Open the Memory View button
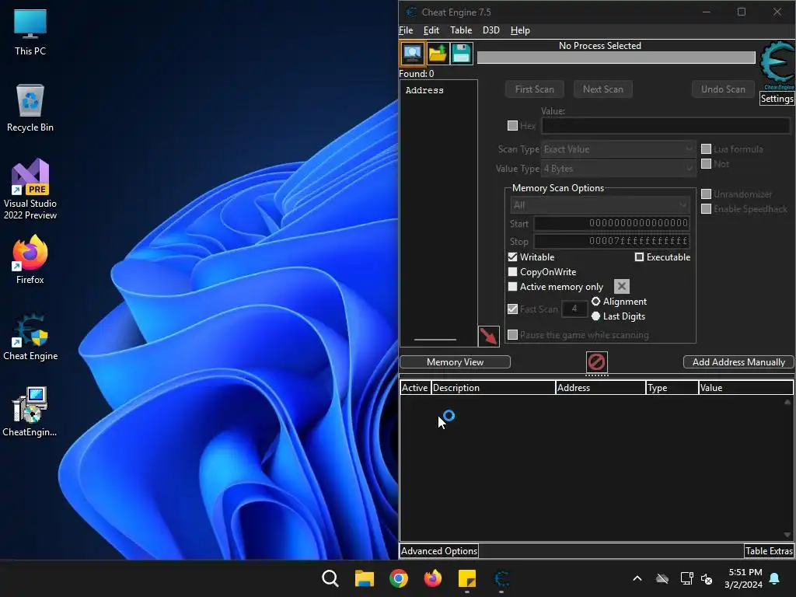This screenshot has width=796, height=597. click(455, 362)
